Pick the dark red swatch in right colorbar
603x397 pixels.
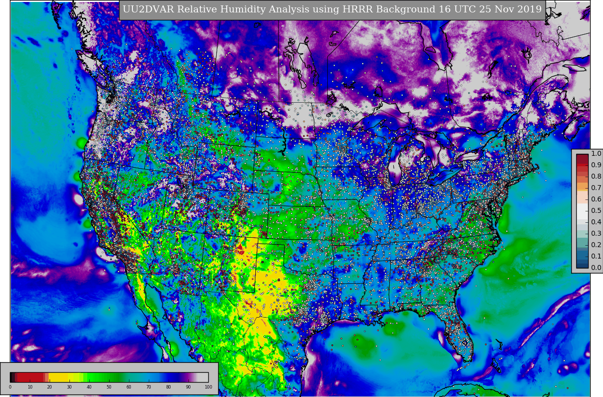(582, 159)
